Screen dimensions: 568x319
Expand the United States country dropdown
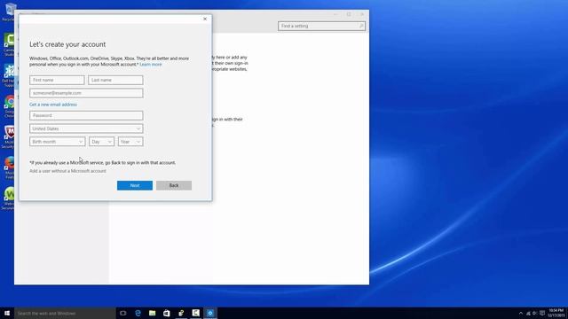[x=86, y=128]
